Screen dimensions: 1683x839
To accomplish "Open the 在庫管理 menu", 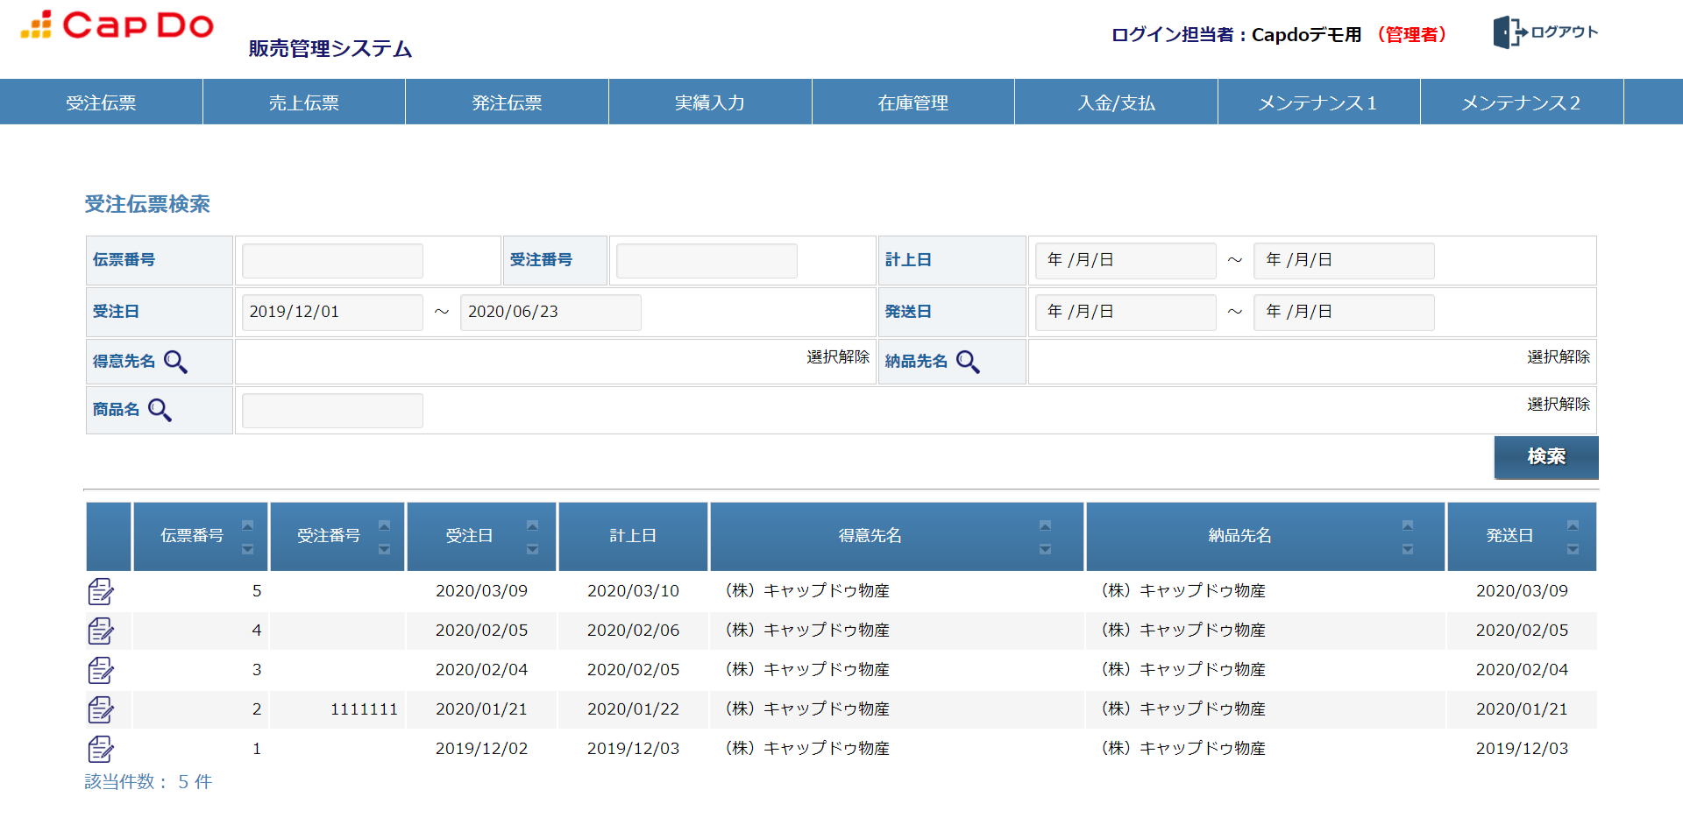I will point(913,102).
